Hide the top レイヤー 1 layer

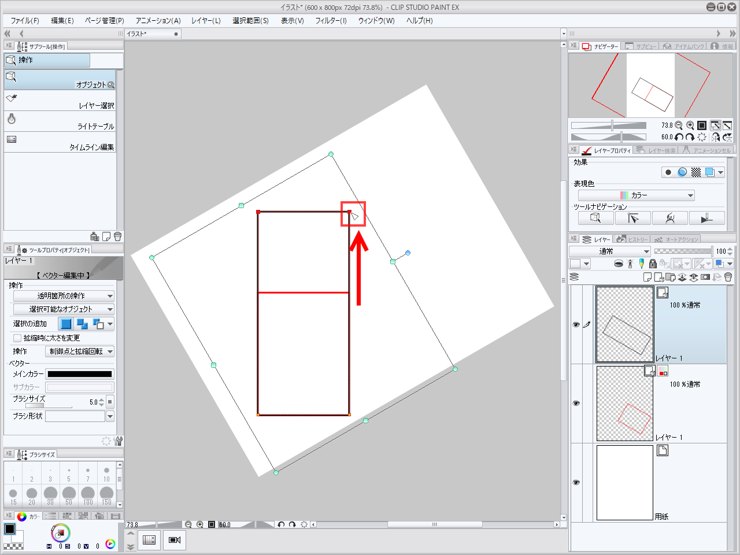(576, 325)
